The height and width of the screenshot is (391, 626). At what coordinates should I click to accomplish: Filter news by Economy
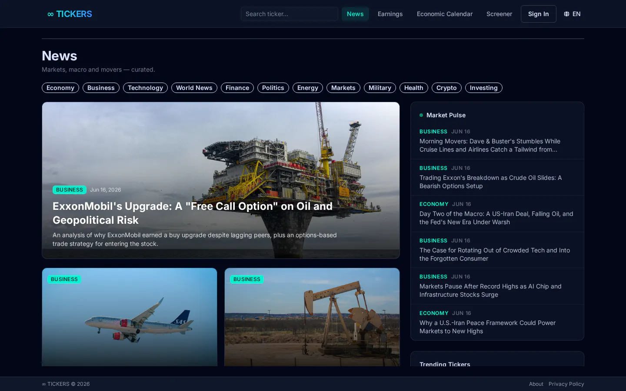pyautogui.click(x=60, y=88)
